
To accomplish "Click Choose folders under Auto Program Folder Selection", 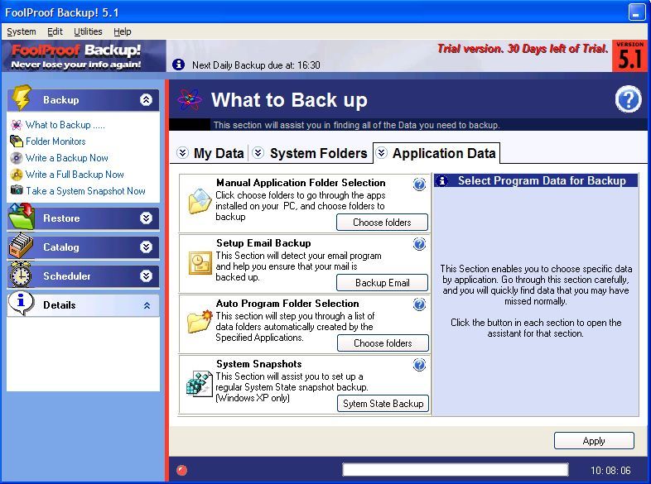I will tap(383, 343).
